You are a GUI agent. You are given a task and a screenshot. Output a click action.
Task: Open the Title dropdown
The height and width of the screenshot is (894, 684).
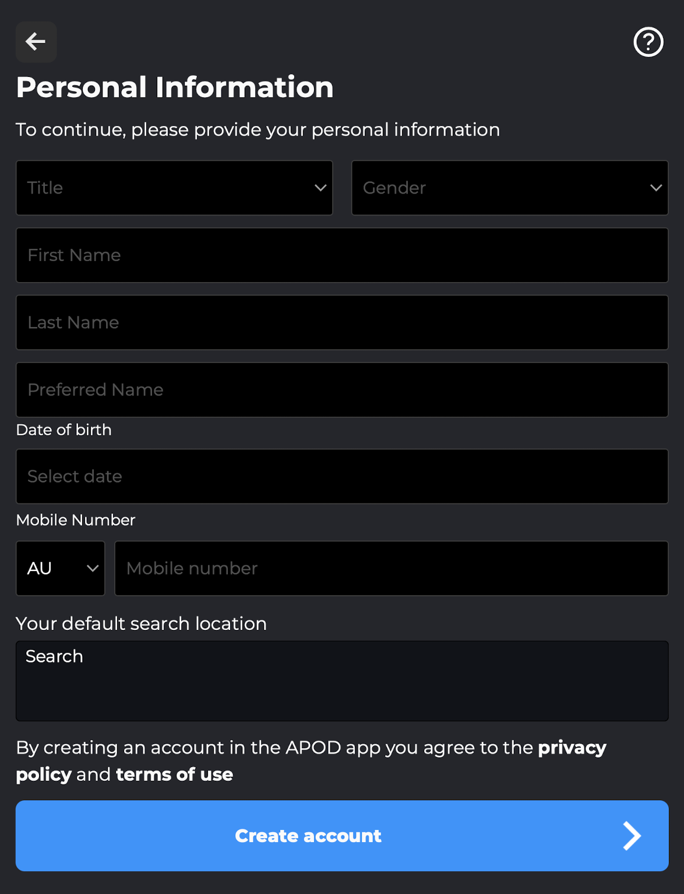(174, 188)
